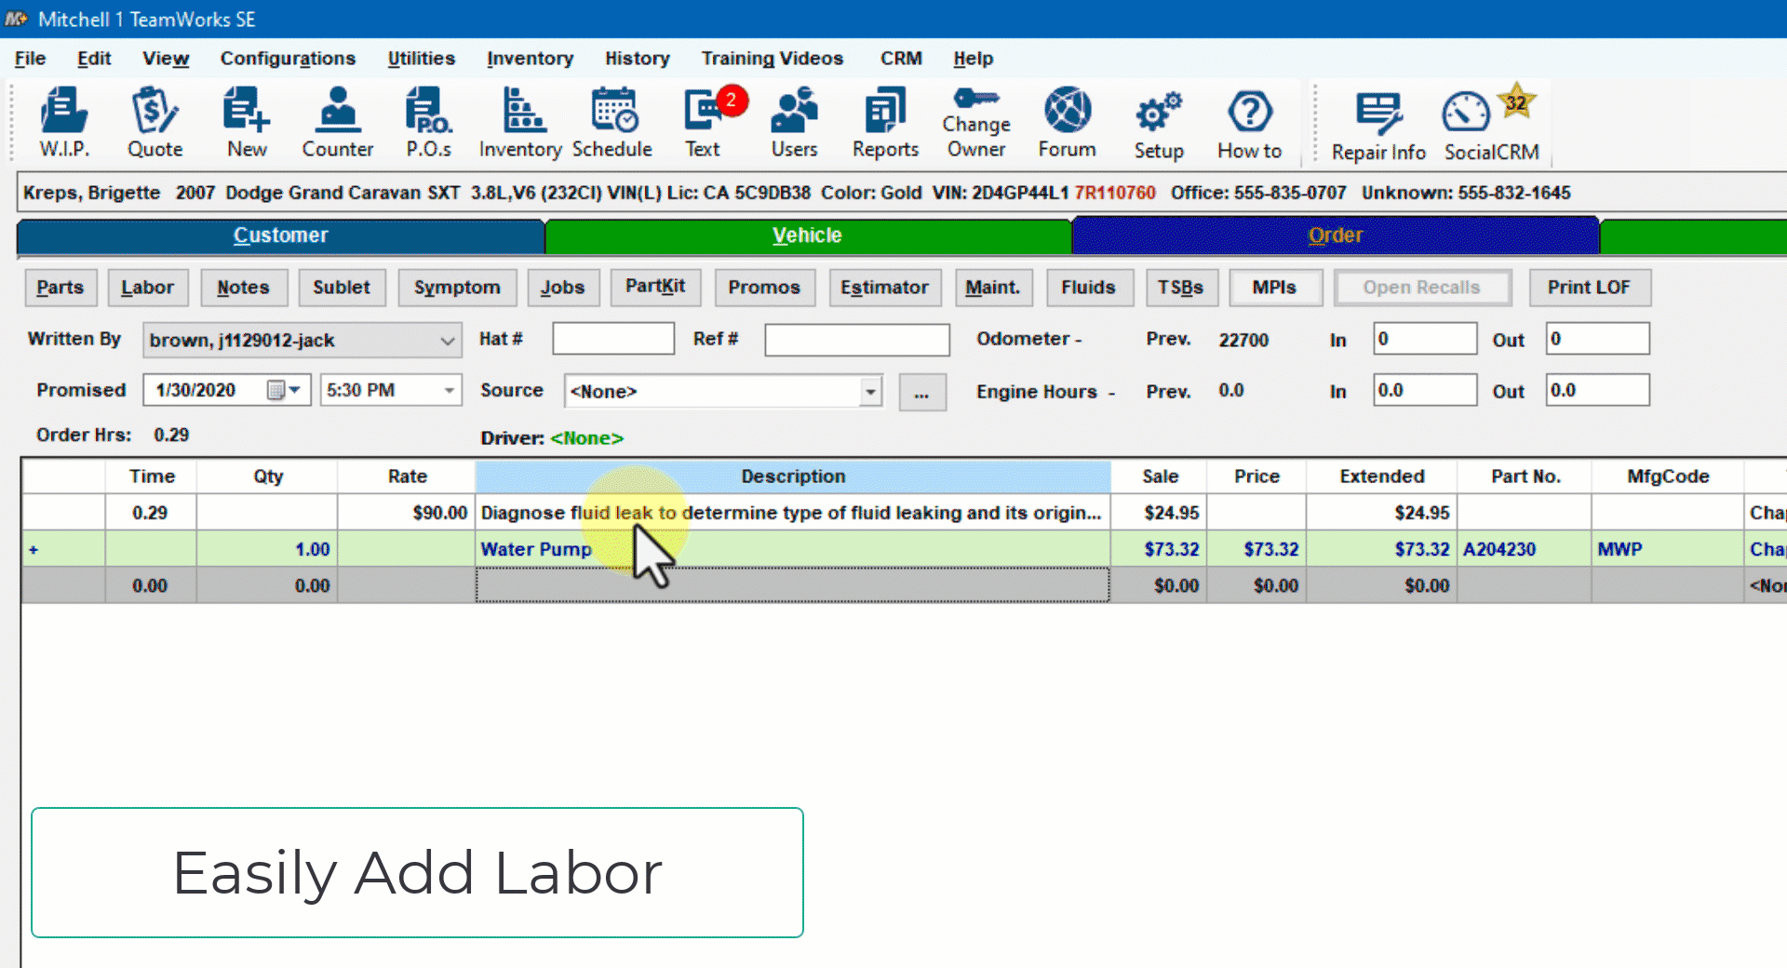This screenshot has height=968, width=1787.
Task: Expand the Written By dropdown
Action: (x=447, y=341)
